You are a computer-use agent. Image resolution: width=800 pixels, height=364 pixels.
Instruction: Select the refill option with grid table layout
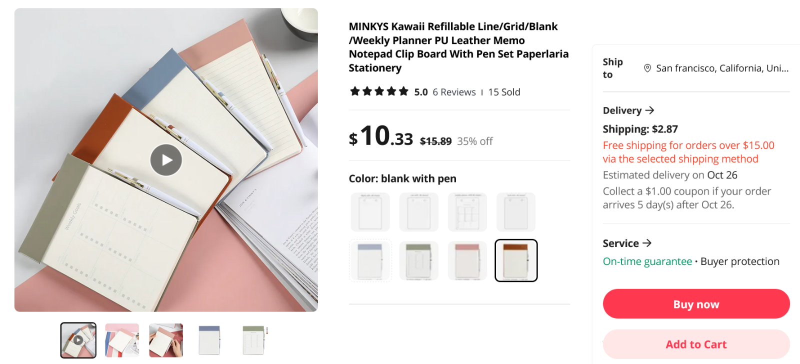467,212
